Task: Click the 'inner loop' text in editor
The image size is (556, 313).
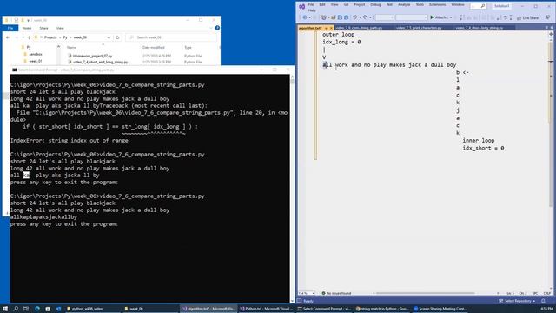Action: [x=479, y=141]
